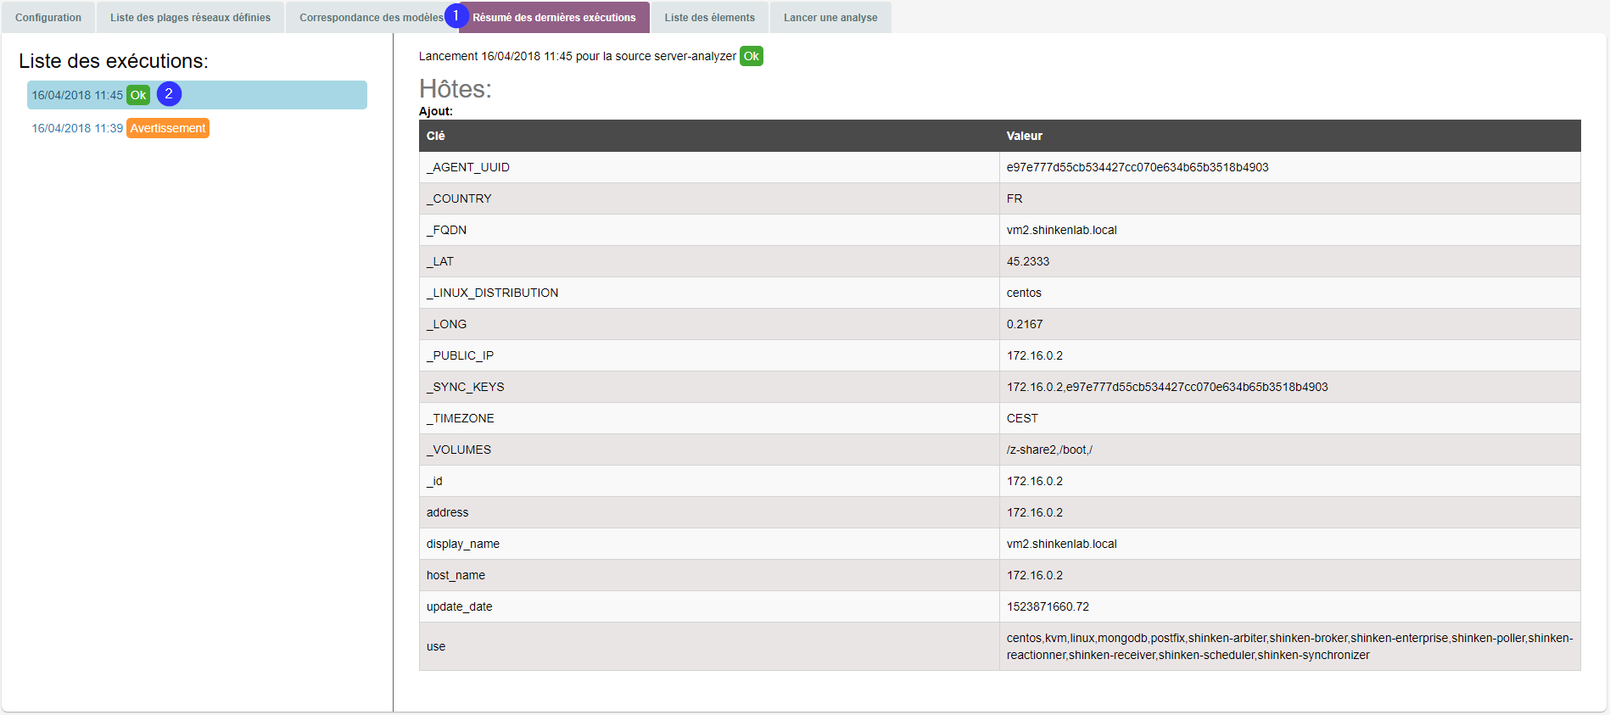This screenshot has width=1610, height=715.
Task: Select the 16/04/2018 11:45 execution entry
Action: [197, 95]
